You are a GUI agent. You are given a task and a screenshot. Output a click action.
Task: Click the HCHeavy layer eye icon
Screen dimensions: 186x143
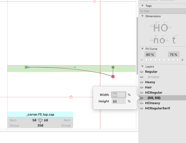point(142,103)
